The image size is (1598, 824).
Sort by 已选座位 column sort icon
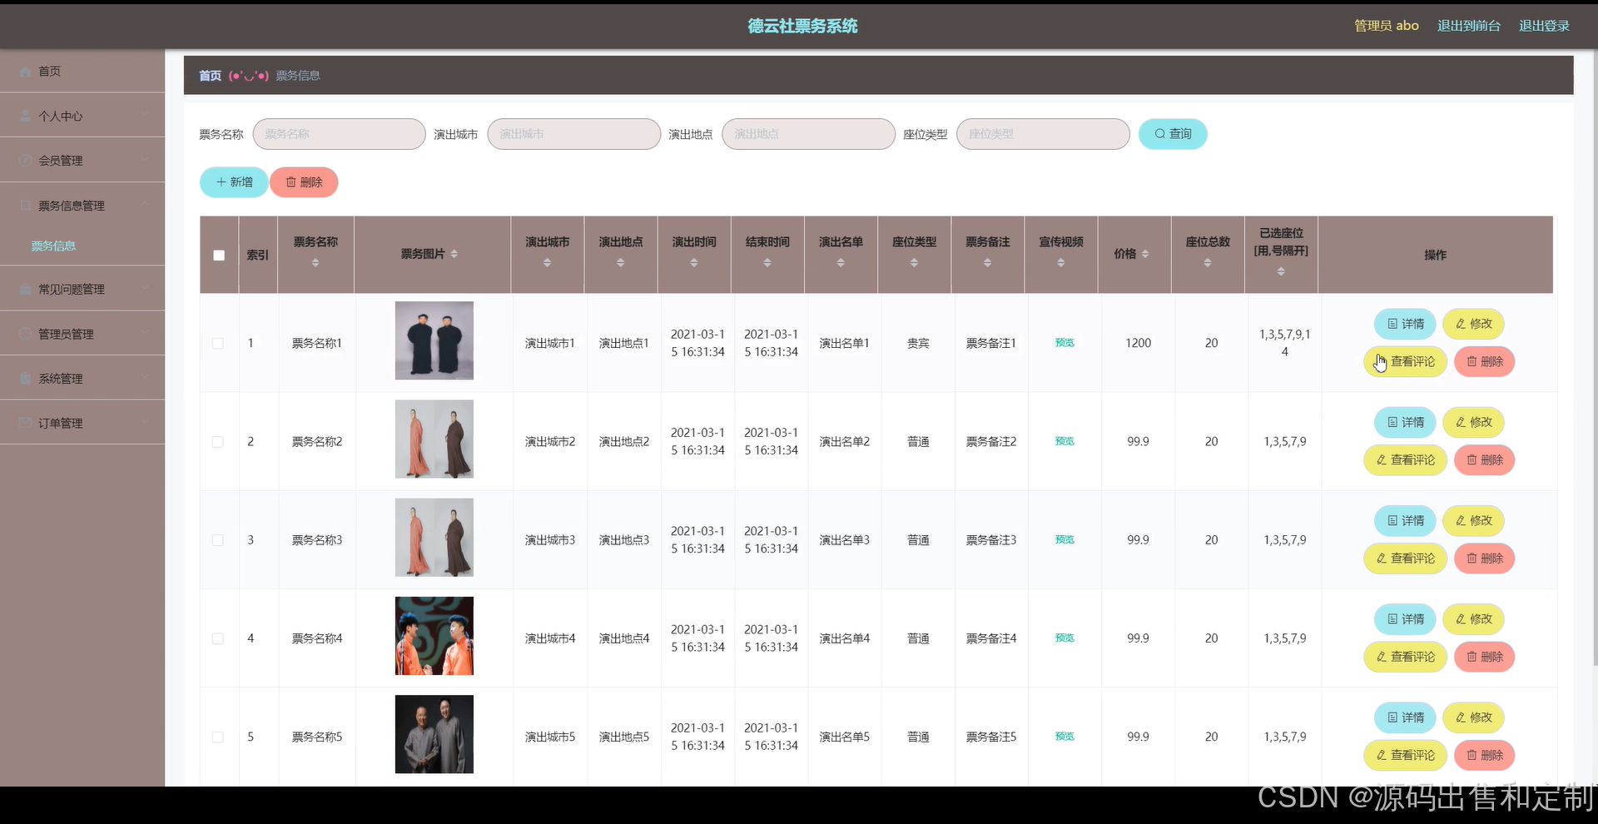point(1281,272)
